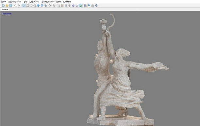
Task: Redo the action using the toolbar arrow
Action: point(19,6)
